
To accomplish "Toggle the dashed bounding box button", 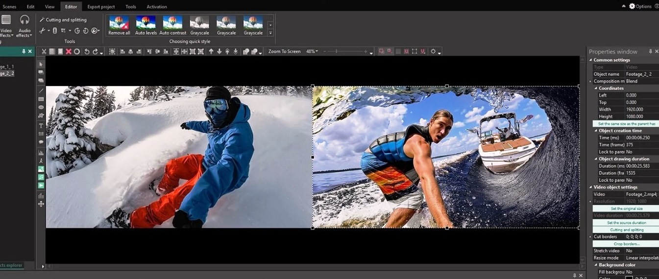I will [415, 51].
